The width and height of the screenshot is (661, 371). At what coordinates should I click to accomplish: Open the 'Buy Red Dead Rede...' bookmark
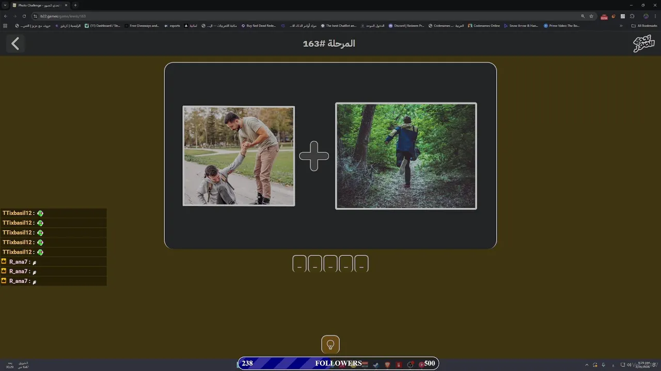pyautogui.click(x=259, y=26)
